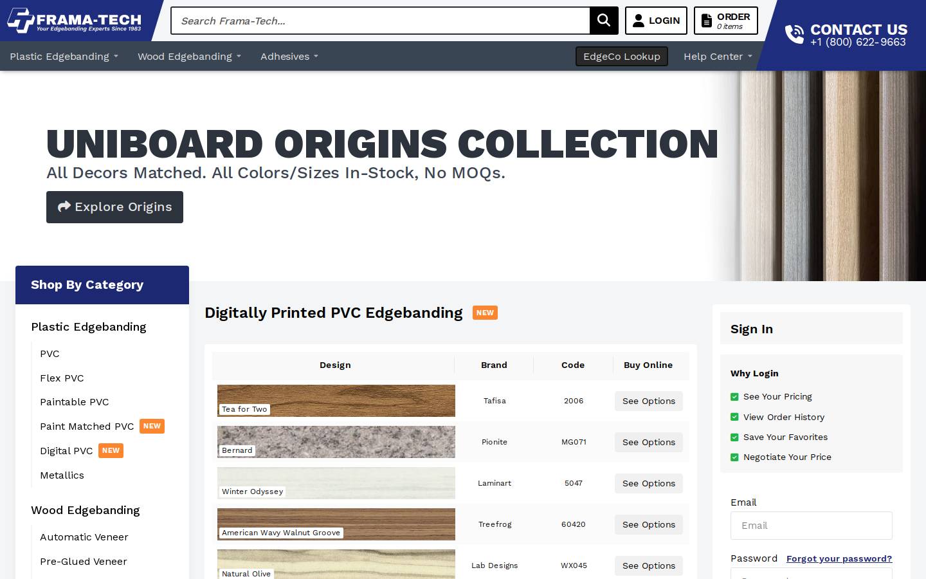The height and width of the screenshot is (579, 926).
Task: Click the View Order History check icon
Action: [x=734, y=417]
